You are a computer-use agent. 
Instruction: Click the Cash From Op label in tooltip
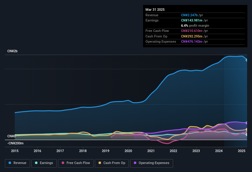pos(156,36)
